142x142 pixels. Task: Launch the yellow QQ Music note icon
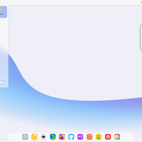point(99,137)
